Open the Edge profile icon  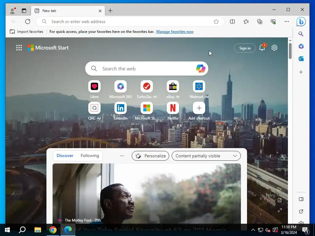coord(13,11)
